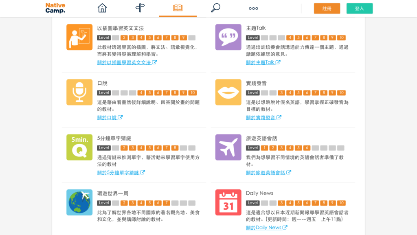Follow the 關於5分鐘單字猜謎 link

click(121, 173)
